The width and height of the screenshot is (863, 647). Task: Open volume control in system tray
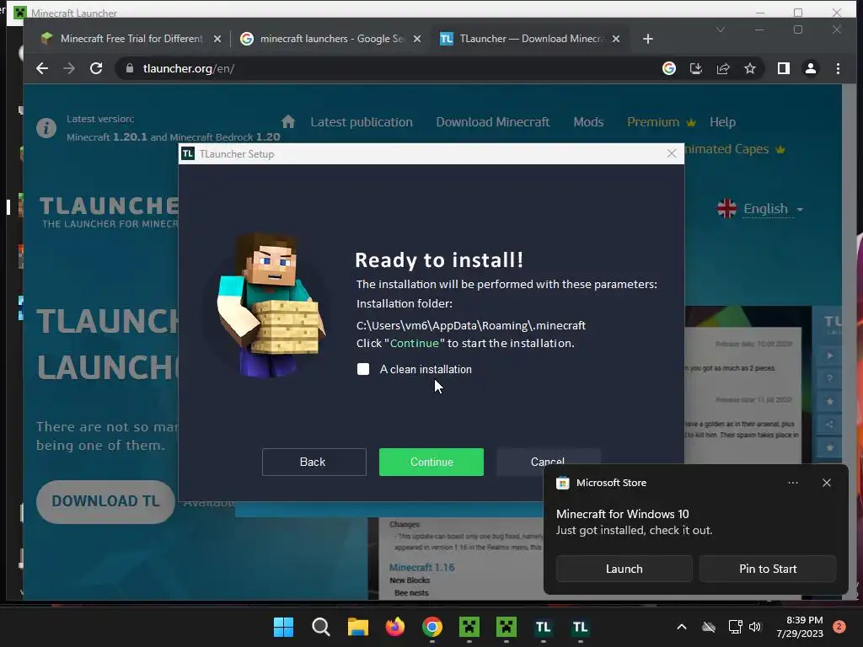[x=755, y=627]
